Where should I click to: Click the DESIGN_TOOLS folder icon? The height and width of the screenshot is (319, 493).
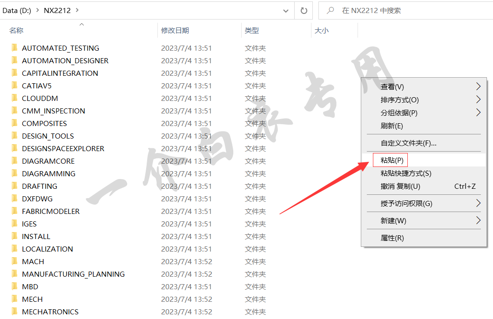pyautogui.click(x=14, y=136)
